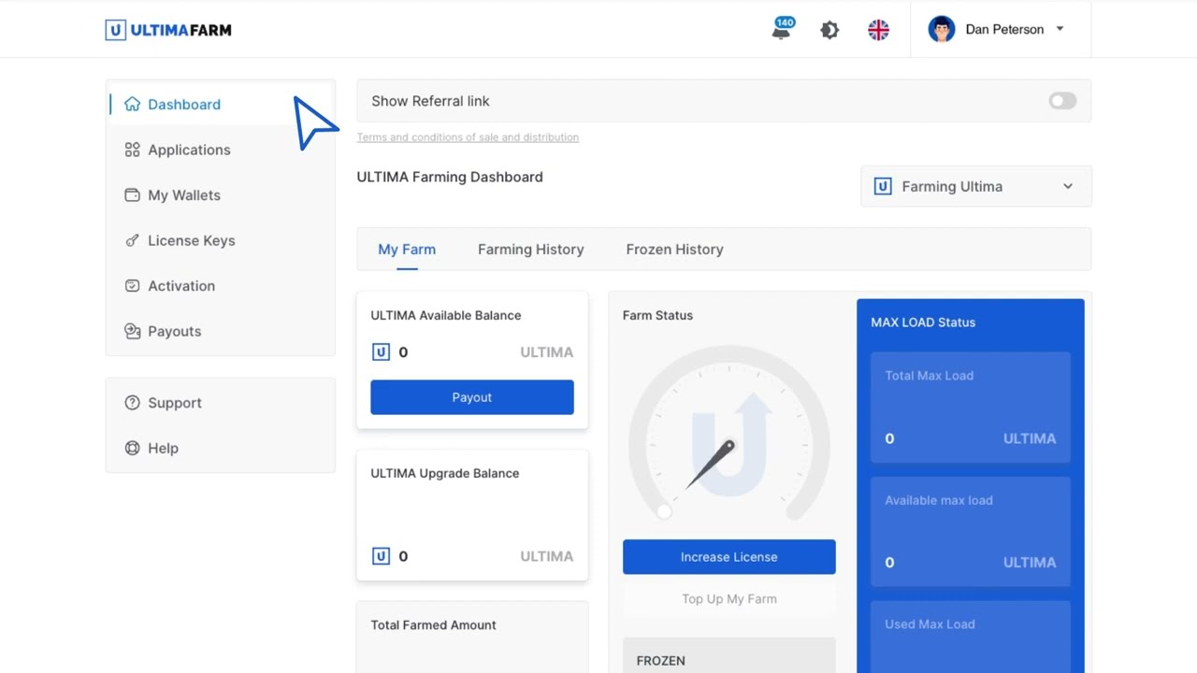1197x673 pixels.
Task: Click ULTIMA Available Balance heading
Action: [446, 315]
